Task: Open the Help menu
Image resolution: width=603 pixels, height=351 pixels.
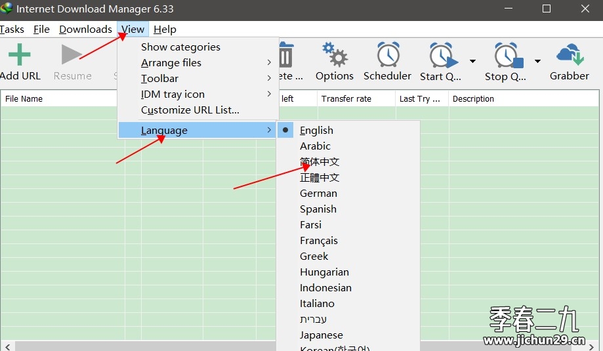Action: point(165,30)
